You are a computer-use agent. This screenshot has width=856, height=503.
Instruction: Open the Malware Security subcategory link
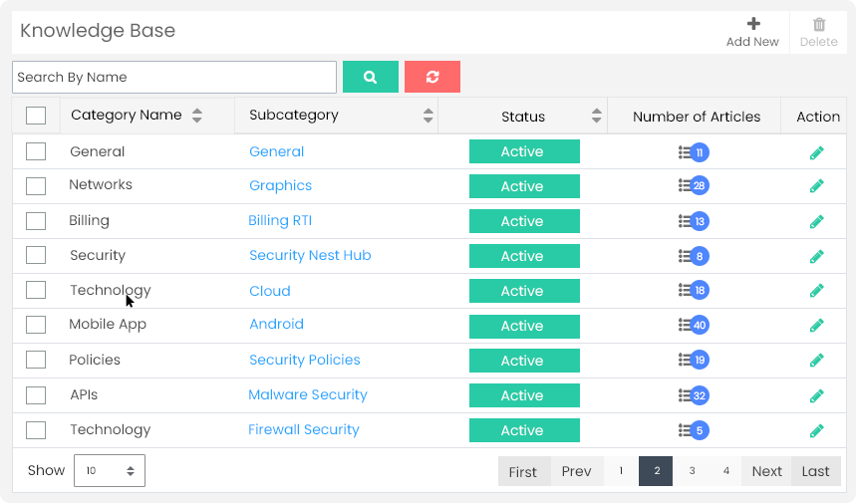point(308,394)
